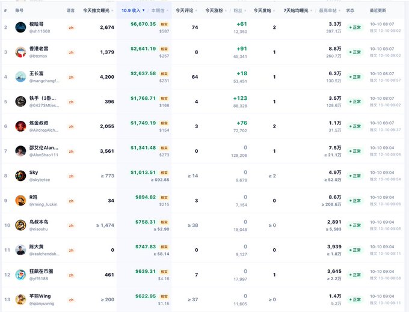The image size is (409, 312).
Task: Open the @skybytee handle link
Action: [40, 180]
